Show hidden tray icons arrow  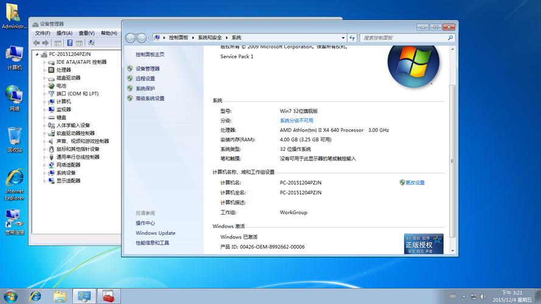click(464, 297)
